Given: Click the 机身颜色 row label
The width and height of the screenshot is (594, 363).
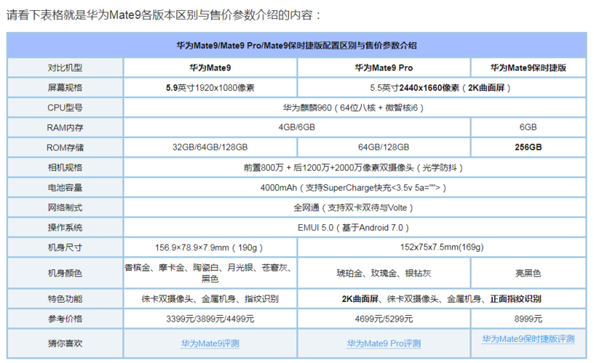Looking at the screenshot, I should click(x=66, y=273).
